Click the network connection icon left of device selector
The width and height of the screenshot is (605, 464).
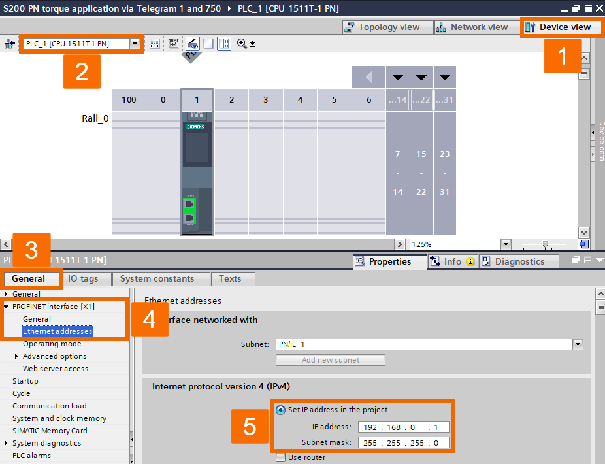click(9, 43)
